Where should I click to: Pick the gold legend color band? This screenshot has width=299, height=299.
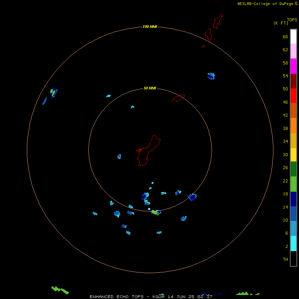[293, 141]
